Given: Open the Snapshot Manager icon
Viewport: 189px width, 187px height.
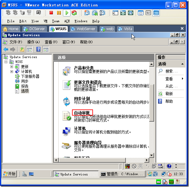Looking at the screenshot, I should [x=102, y=13].
